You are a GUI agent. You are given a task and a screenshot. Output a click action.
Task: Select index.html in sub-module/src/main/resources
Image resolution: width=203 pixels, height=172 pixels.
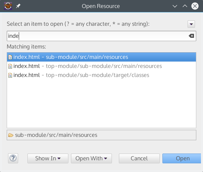(101, 57)
